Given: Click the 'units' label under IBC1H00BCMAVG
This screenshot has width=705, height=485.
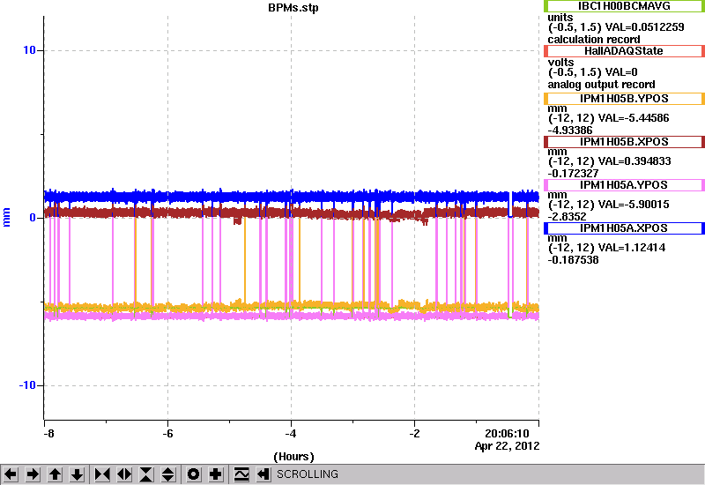Looking at the screenshot, I should tap(560, 18).
